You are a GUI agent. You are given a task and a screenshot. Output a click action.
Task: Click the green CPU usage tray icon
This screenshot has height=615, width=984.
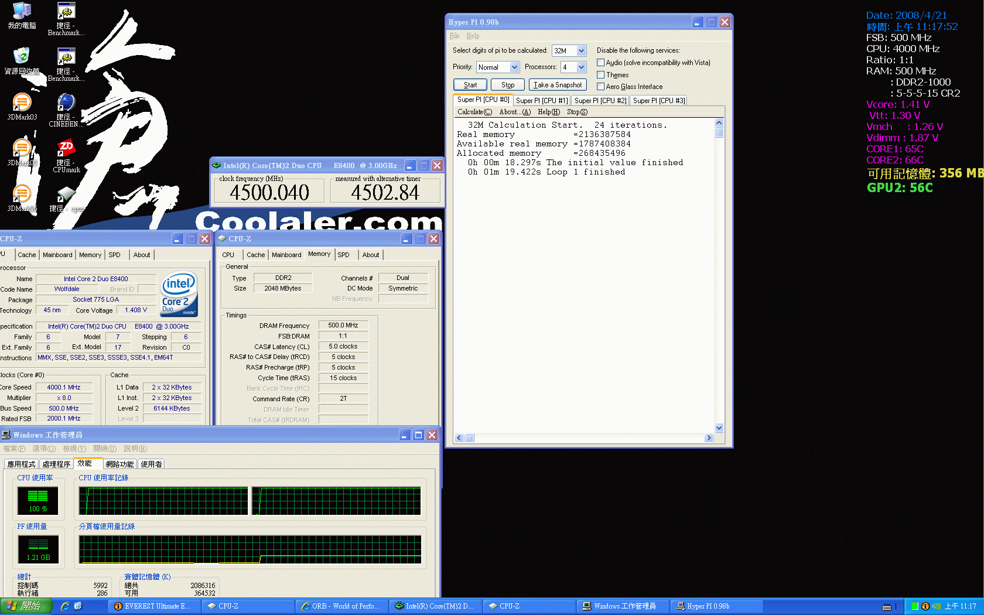tap(915, 606)
